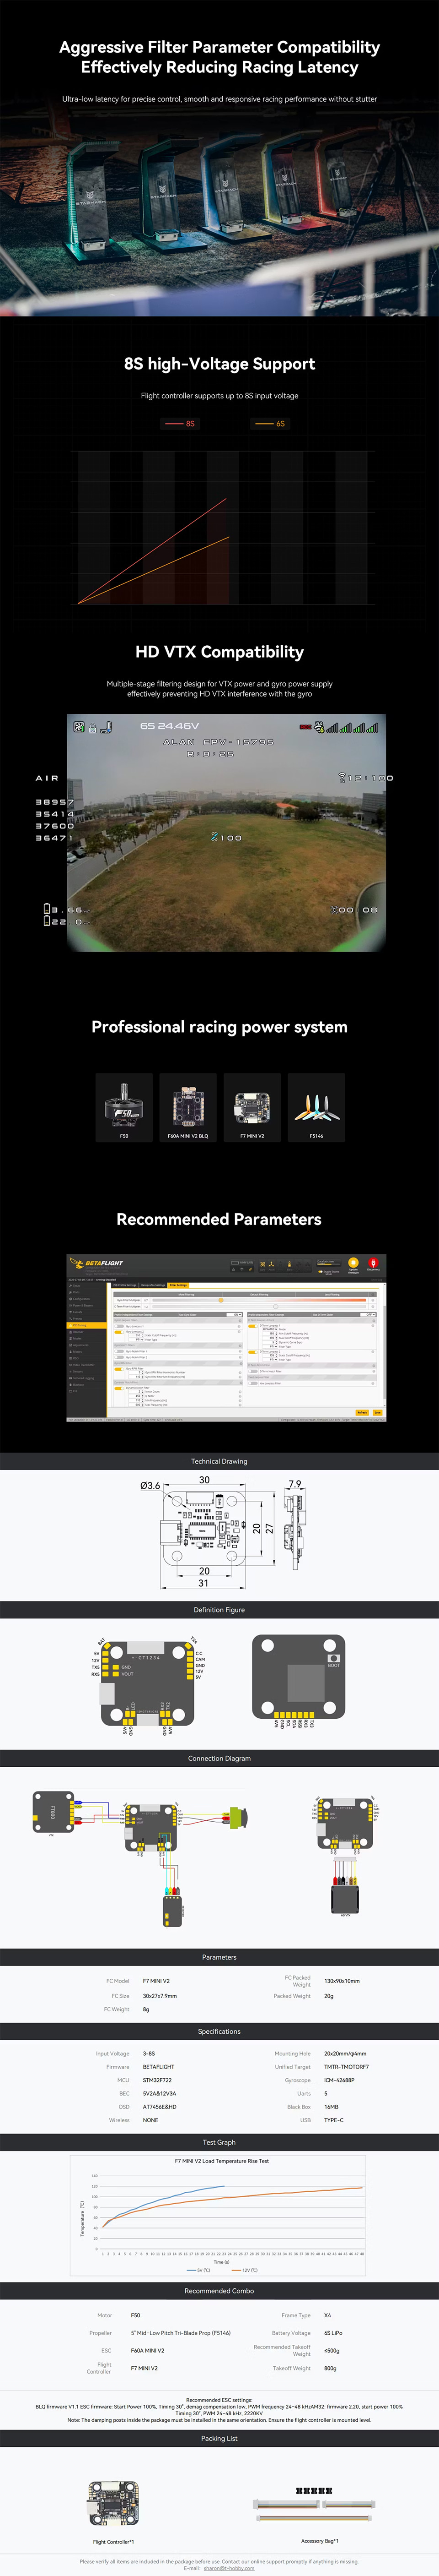Click the Parameters section header

pyautogui.click(x=219, y=1957)
